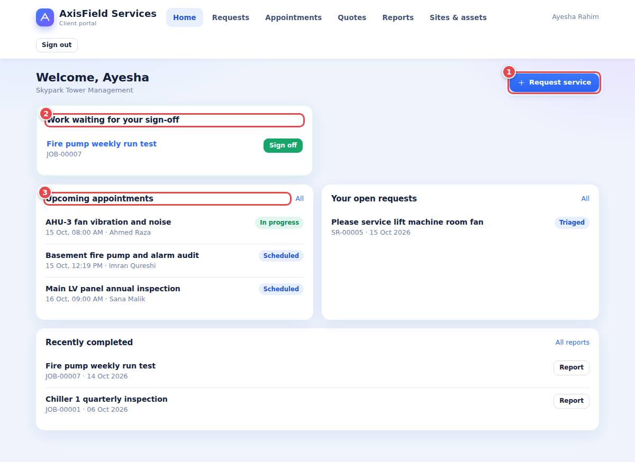Click the Scheduled badge for Basement fire pump audit
635x462 pixels.
[281, 256]
